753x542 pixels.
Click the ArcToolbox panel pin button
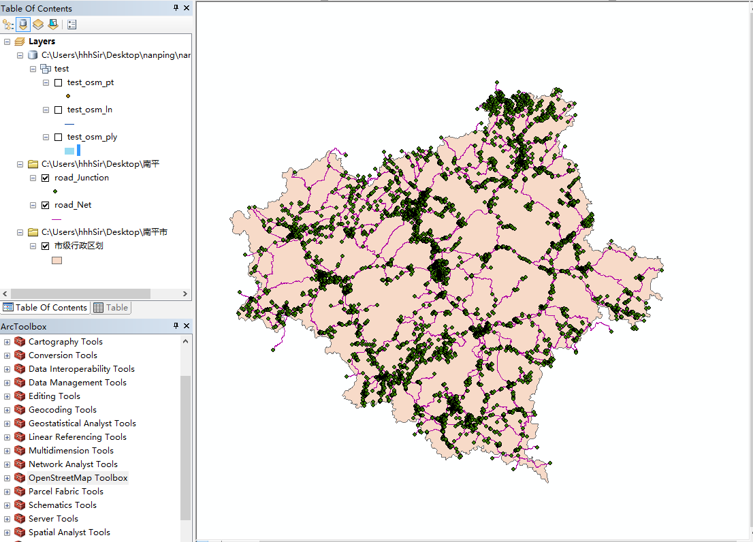point(176,326)
